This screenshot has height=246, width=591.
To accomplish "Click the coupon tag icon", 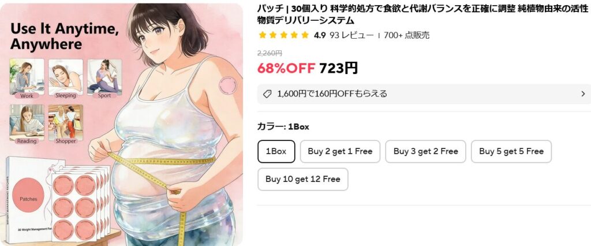I will [x=267, y=94].
